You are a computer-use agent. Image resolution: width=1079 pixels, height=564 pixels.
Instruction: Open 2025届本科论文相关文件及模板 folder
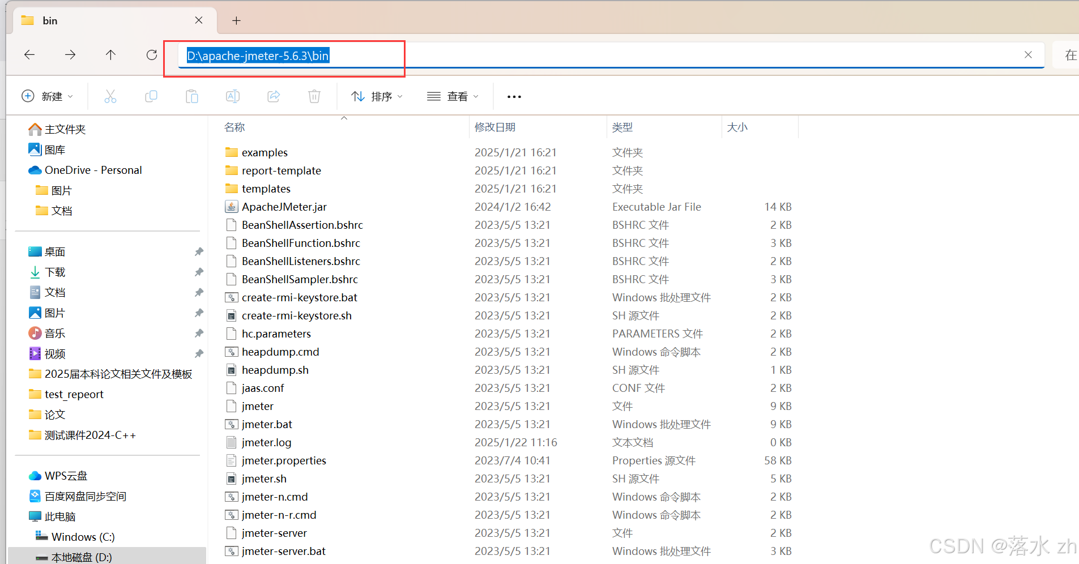[x=110, y=374]
